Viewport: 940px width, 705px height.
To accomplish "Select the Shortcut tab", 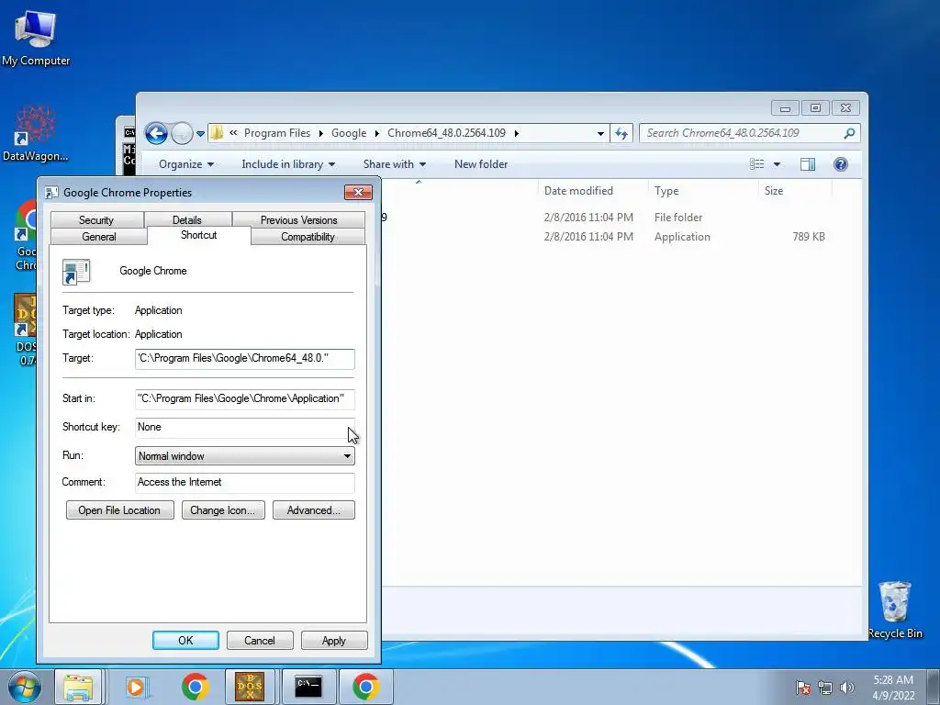I will [x=199, y=235].
